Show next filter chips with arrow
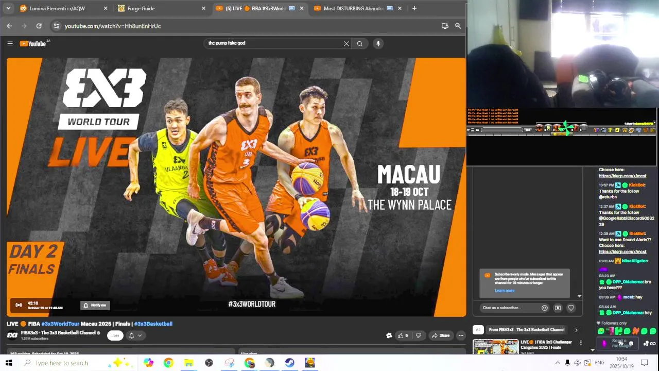The height and width of the screenshot is (371, 659). (576, 330)
